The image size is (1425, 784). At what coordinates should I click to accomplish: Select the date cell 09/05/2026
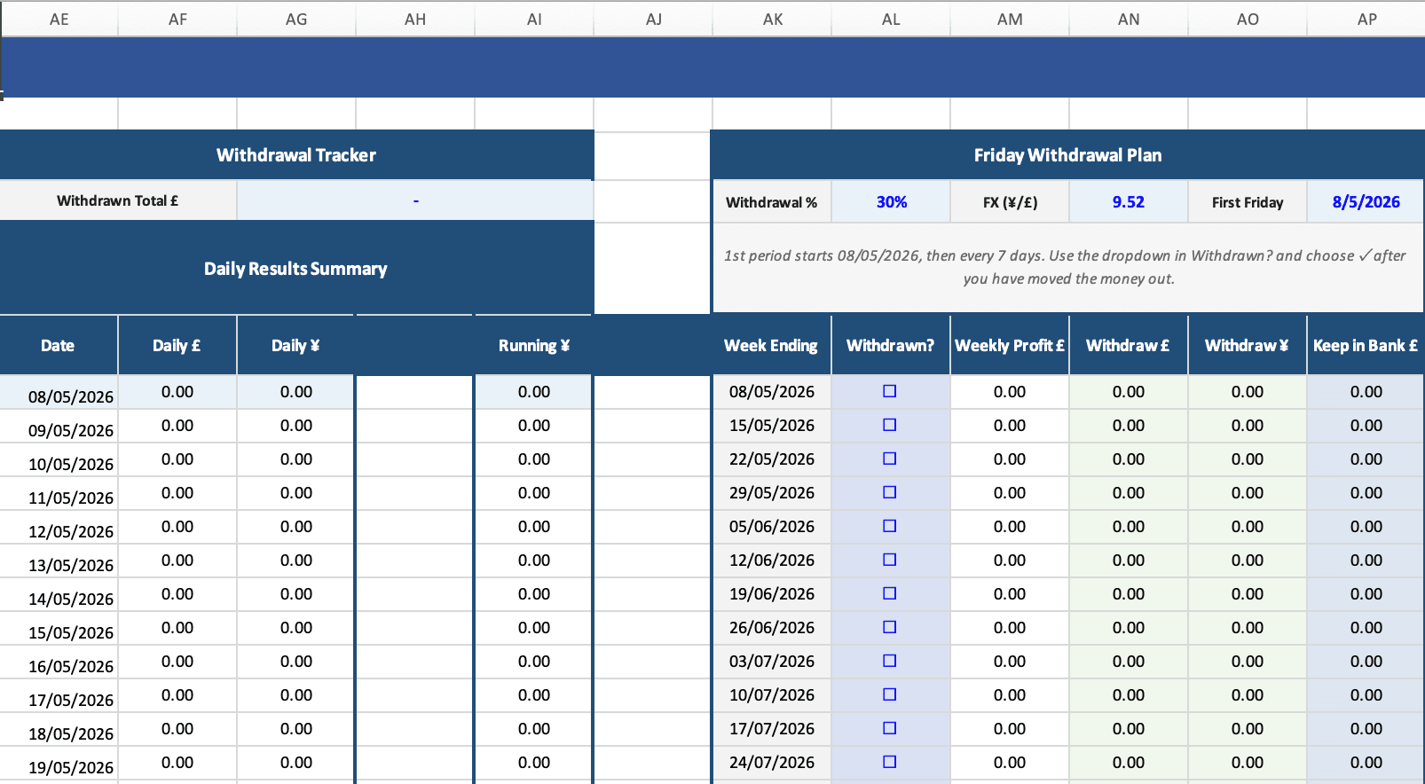tap(59, 427)
